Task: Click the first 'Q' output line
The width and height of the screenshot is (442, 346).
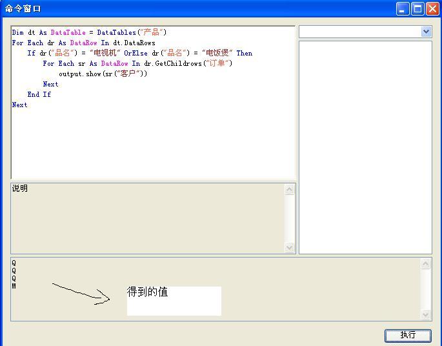Action: tap(14, 263)
